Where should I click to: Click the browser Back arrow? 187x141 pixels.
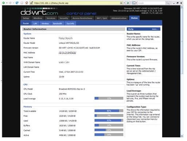click(3, 3)
